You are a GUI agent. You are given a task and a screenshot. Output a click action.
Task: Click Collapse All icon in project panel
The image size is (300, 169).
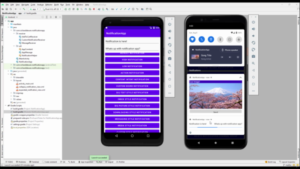51,17
